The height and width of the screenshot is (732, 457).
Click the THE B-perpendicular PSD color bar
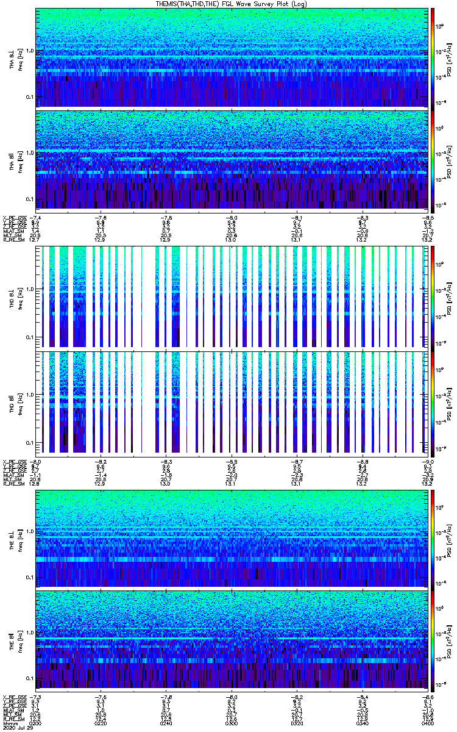coord(433,538)
